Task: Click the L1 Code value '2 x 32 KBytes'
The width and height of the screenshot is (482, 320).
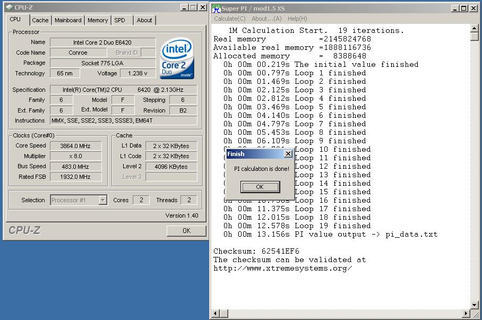Action: (x=171, y=156)
